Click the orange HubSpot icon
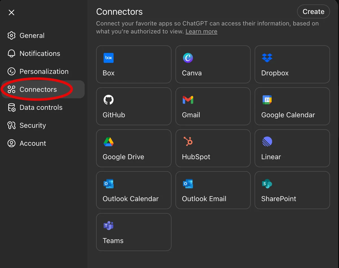The image size is (339, 268). point(188,141)
